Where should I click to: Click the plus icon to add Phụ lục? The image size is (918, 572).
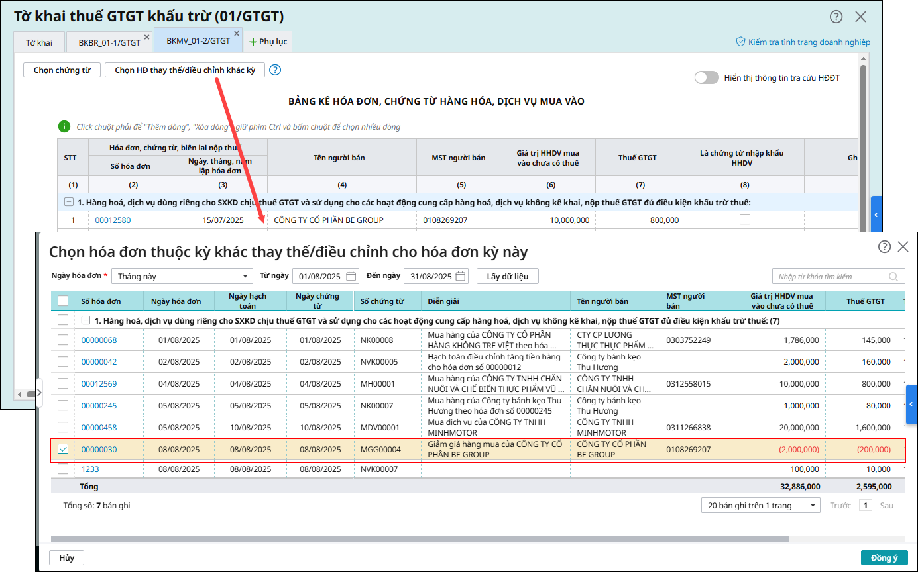(x=253, y=42)
